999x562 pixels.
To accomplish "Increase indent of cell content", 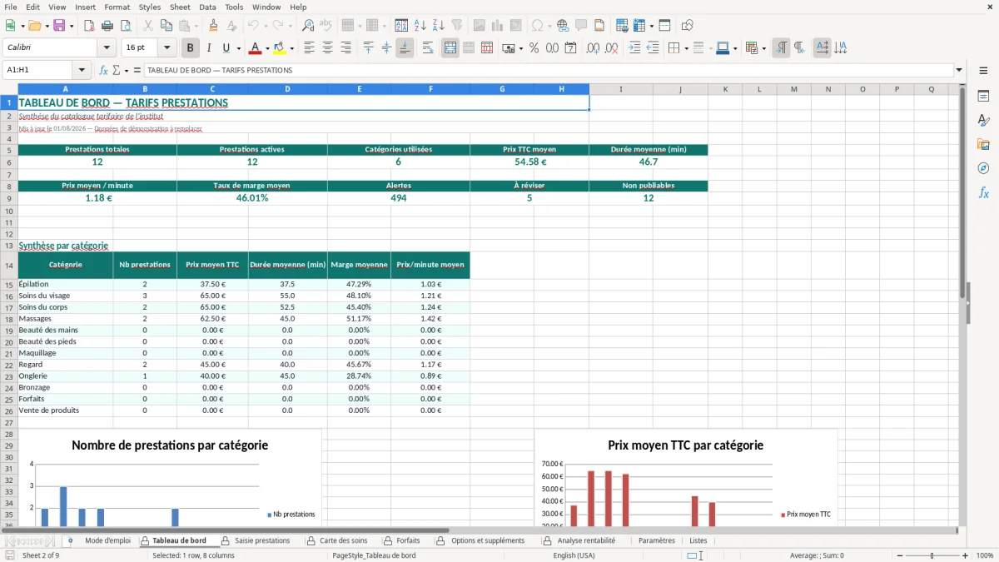I will click(634, 48).
